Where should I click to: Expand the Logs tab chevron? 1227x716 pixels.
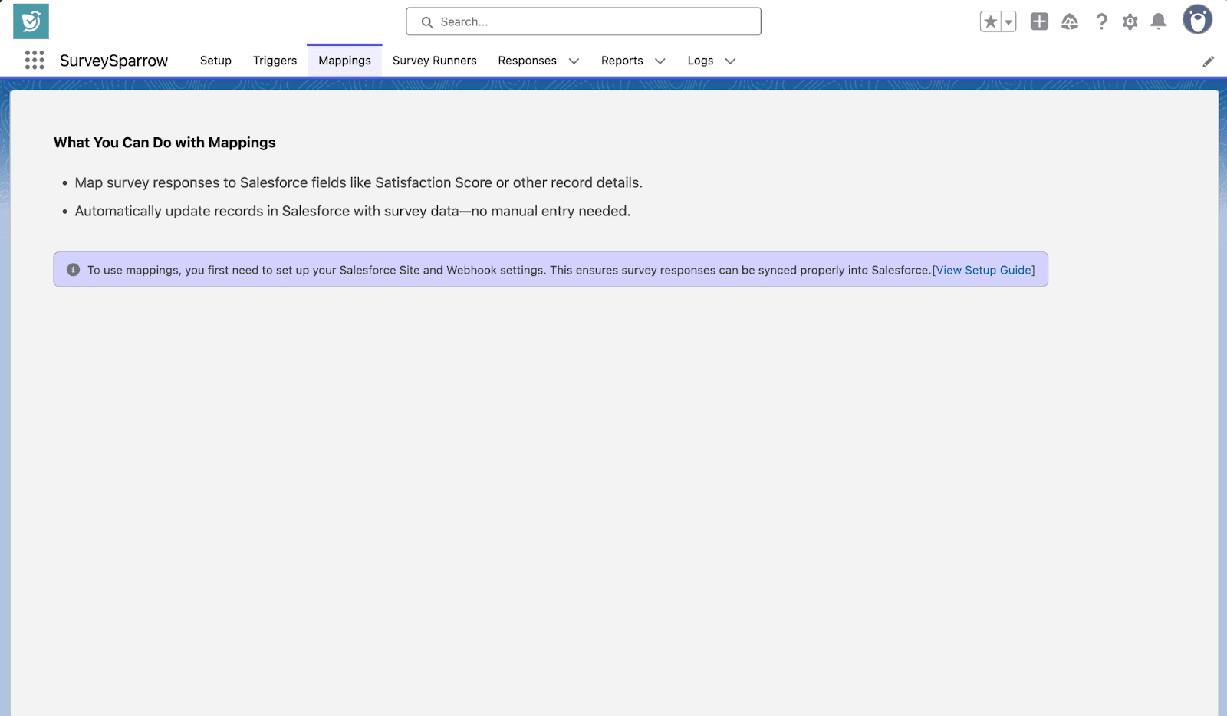730,61
